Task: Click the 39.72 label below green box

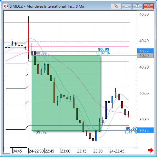Action: tap(41, 132)
